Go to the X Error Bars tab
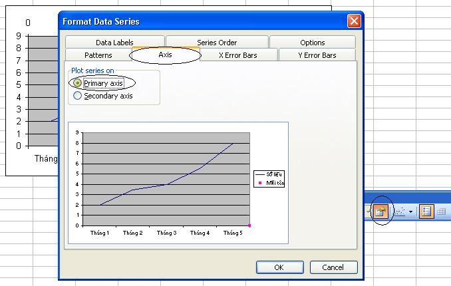This screenshot has height=286, width=451. 237,55
